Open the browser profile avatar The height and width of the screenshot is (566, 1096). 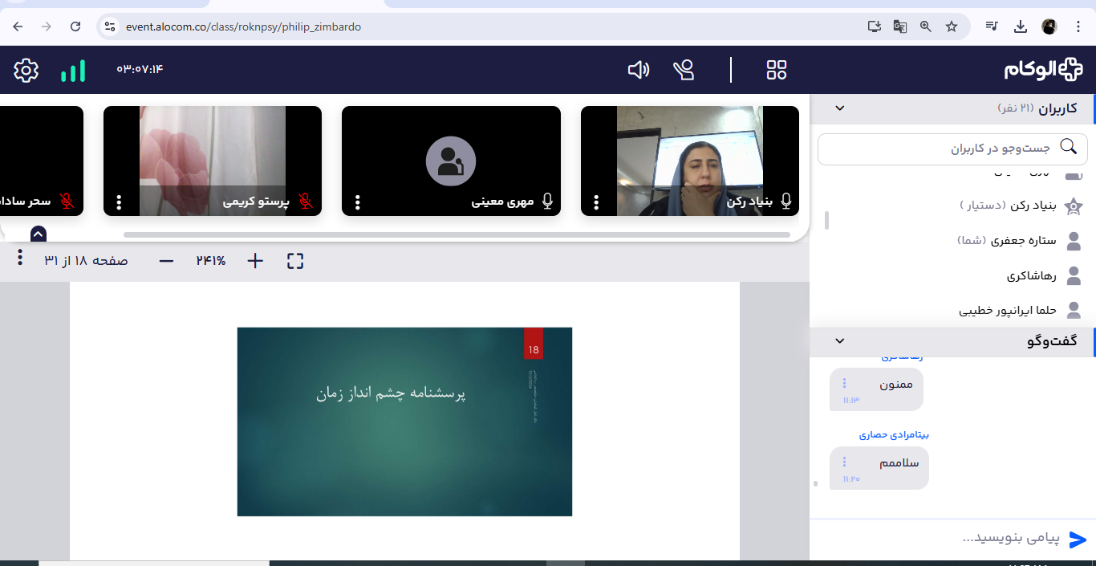click(x=1049, y=26)
